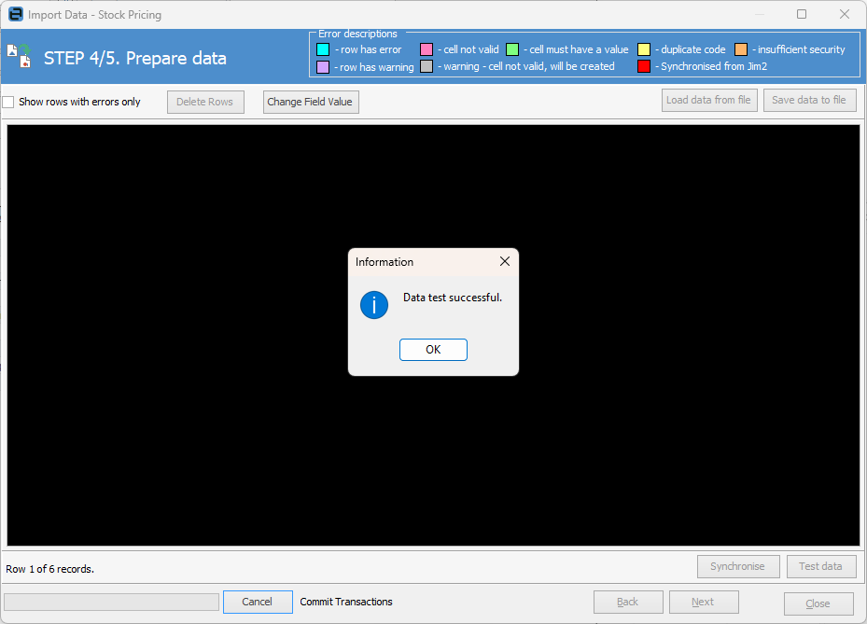Open Change Field Value
Image resolution: width=867 pixels, height=624 pixels.
point(311,102)
